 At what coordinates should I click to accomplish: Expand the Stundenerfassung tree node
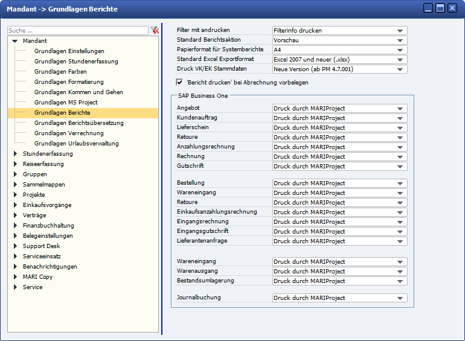point(15,154)
